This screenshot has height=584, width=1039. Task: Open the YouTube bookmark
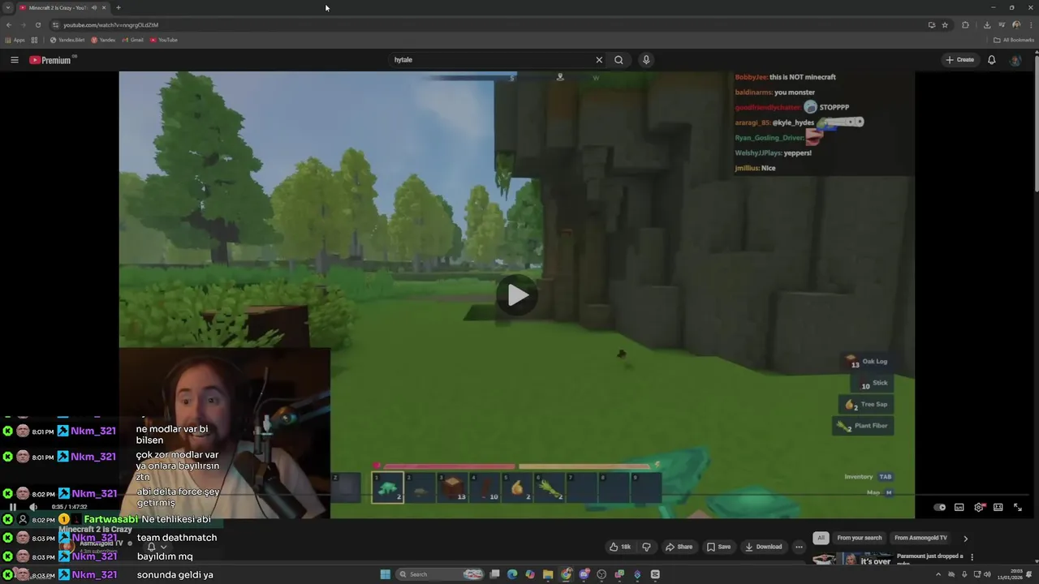click(164, 40)
